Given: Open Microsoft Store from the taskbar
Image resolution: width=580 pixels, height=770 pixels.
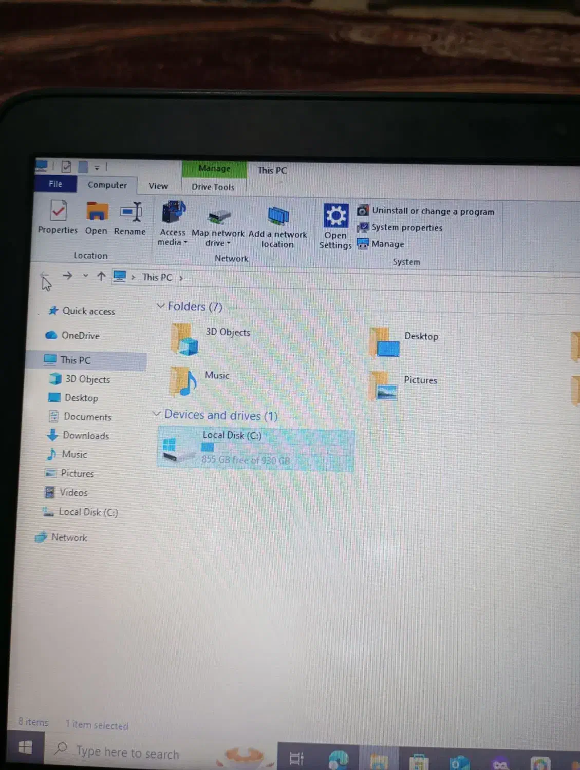Looking at the screenshot, I should tap(419, 762).
